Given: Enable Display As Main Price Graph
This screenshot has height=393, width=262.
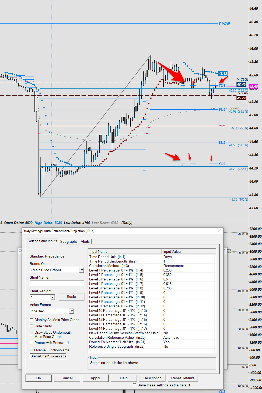Looking at the screenshot, I should tap(32, 320).
